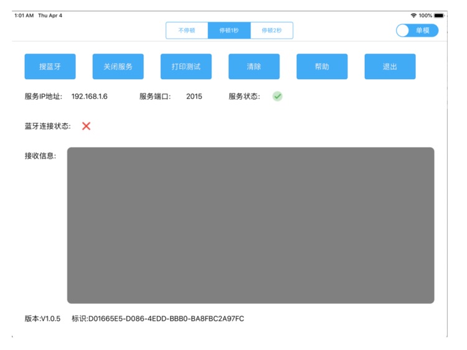This screenshot has height=350, width=467.
Task: Click inside the gray 接收信息 text area
Action: pos(250,225)
